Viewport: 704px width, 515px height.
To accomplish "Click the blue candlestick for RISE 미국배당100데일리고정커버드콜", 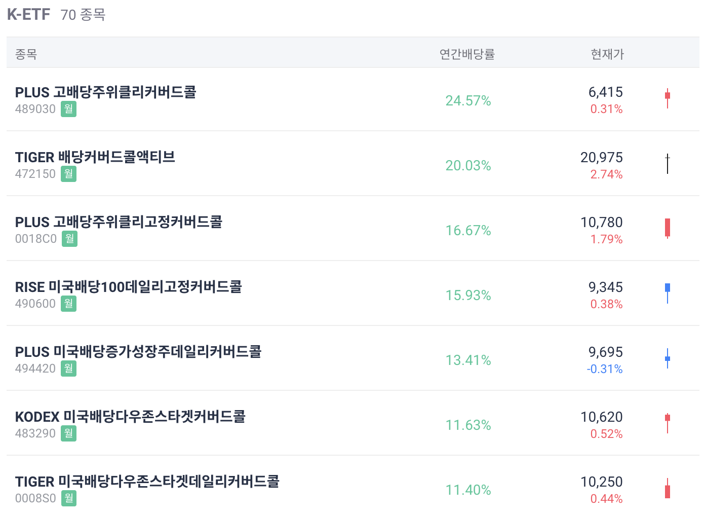I will (x=668, y=293).
